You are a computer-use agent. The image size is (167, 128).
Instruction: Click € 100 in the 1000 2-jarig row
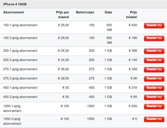click(x=65, y=119)
